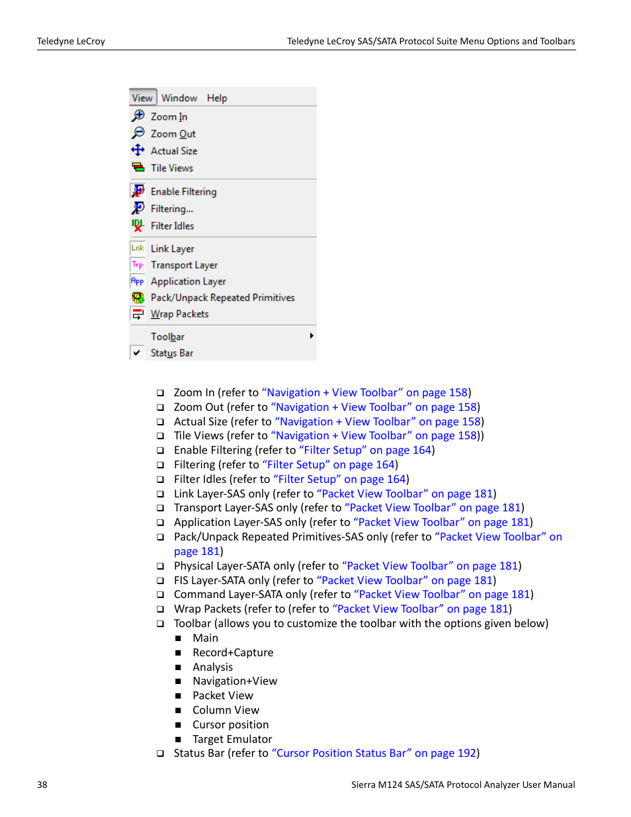Image resolution: width=631 pixels, height=817 pixels.
Task: Click the page number 38 footer
Action: click(42, 785)
